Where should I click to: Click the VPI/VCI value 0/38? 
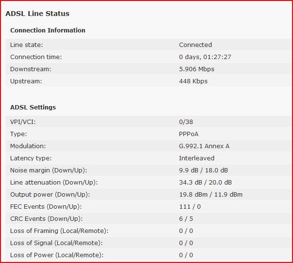coord(186,122)
